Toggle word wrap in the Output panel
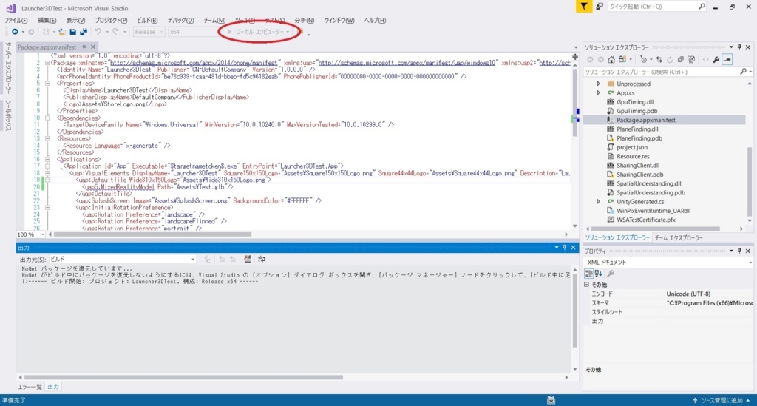Image resolution: width=757 pixels, height=406 pixels. click(262, 260)
